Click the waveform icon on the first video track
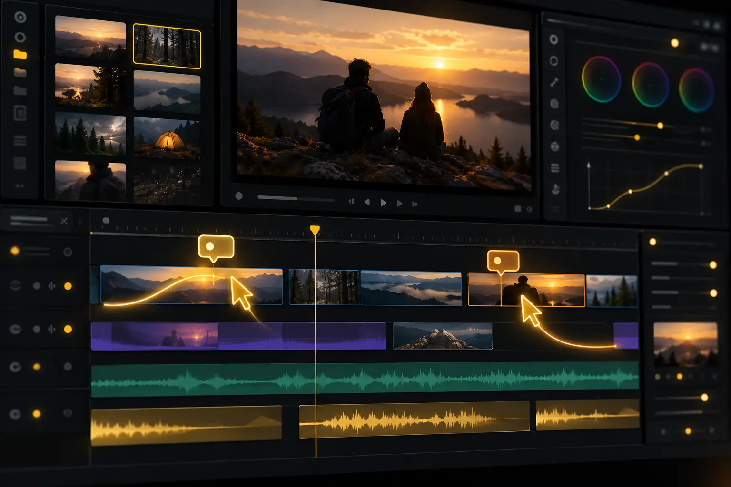 tap(51, 286)
